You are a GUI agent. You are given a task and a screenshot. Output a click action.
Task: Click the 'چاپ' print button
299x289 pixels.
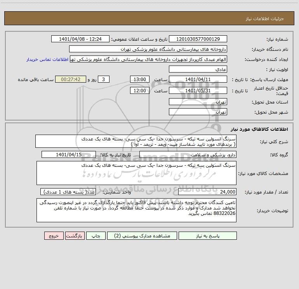click(x=96, y=236)
